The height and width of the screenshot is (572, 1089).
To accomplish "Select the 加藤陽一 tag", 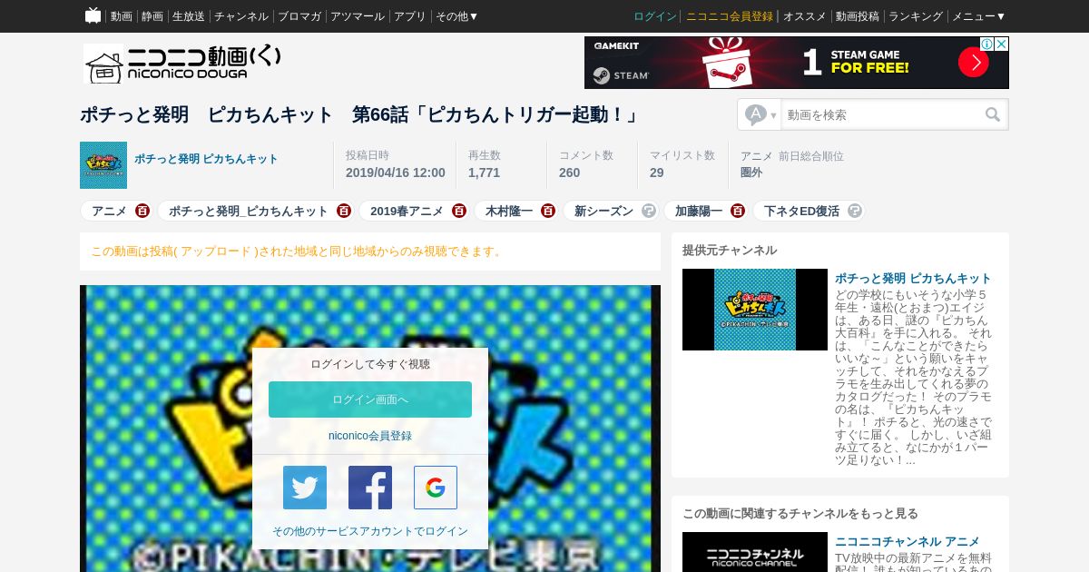I will pos(699,211).
